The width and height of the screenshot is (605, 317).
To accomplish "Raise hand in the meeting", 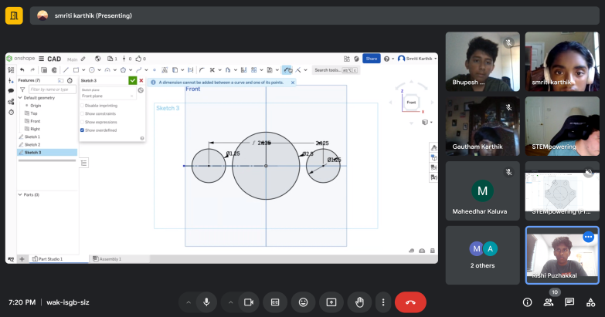I will point(359,302).
